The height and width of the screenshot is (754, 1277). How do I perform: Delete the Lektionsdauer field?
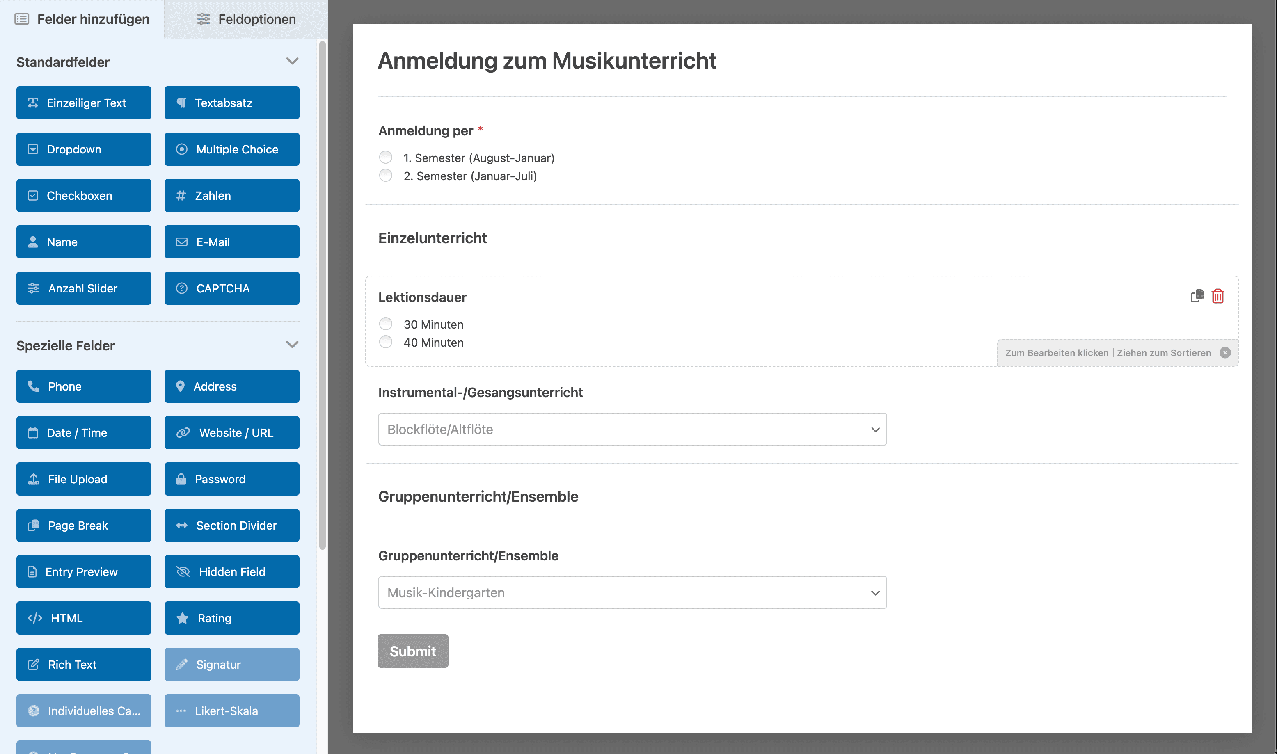click(1217, 296)
